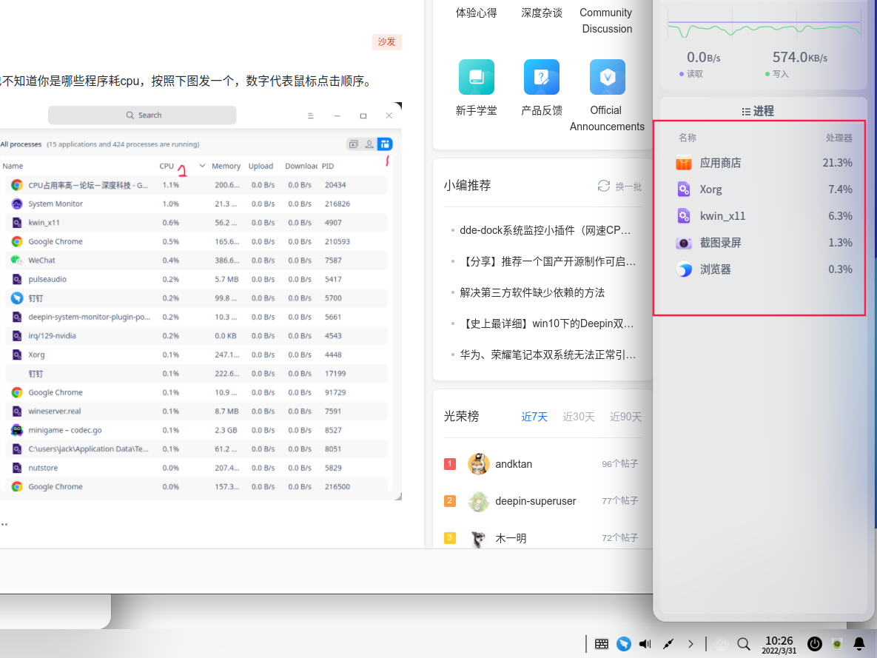This screenshot has height=658, width=877.
Task: Select the 浏览器 0.3% usage value
Action: (840, 269)
